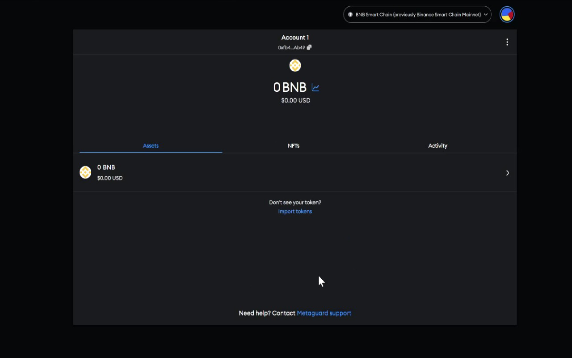Click the Account 1 name
This screenshot has height=358, width=572.
point(295,38)
